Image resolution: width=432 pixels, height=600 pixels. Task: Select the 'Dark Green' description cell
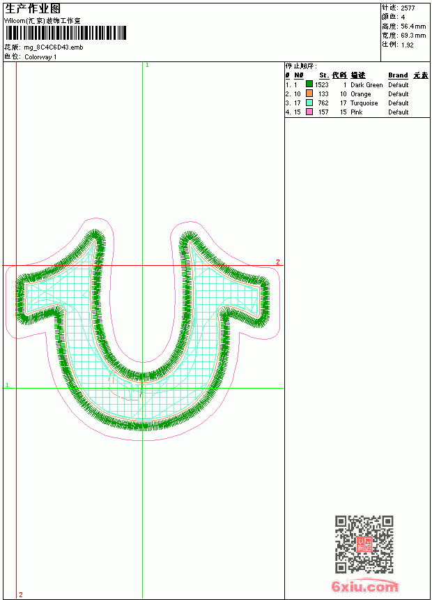[x=367, y=85]
